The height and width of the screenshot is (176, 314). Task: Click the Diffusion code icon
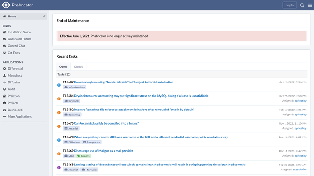(4, 82)
